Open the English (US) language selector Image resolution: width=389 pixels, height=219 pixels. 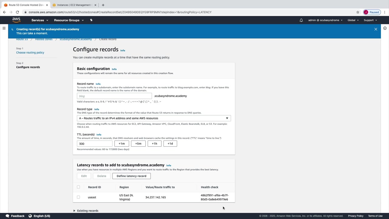[42, 216]
